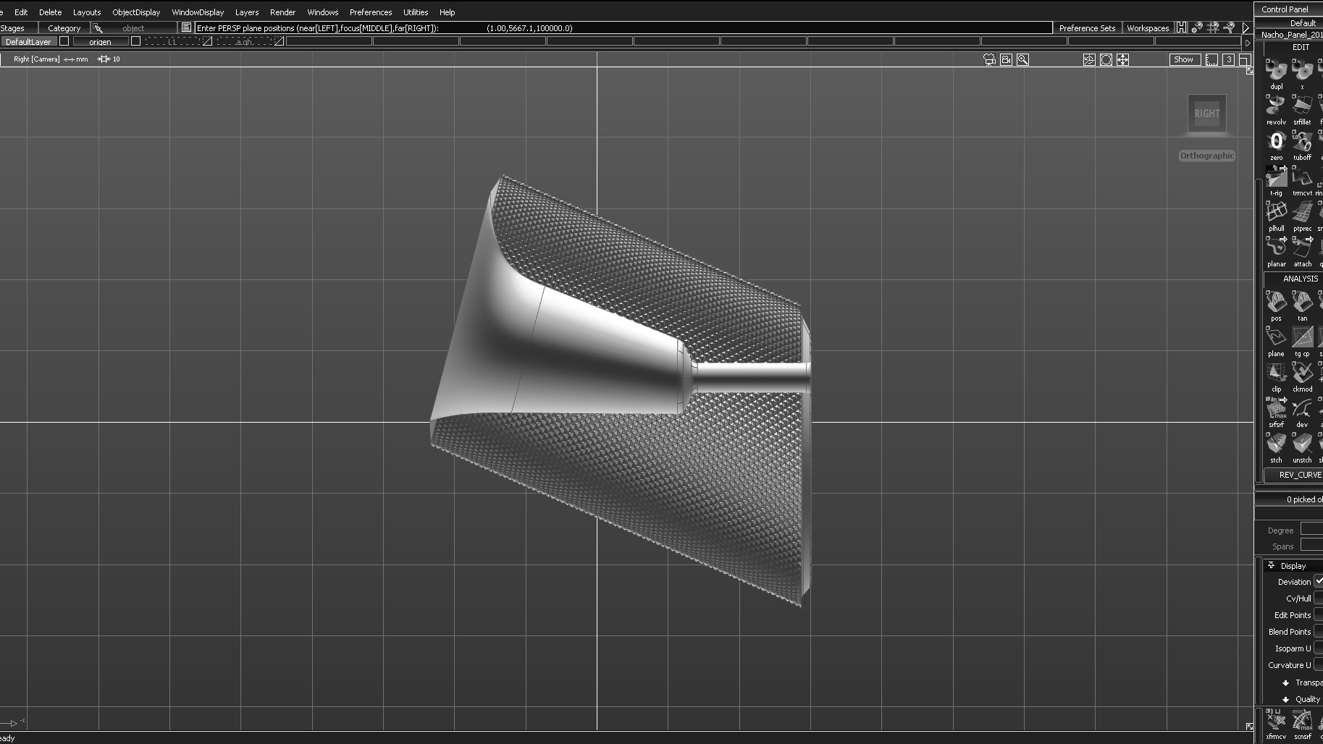Screen dimensions: 1323x744
Task: Toggle the DefaultLayer visibility box
Action: (x=64, y=41)
